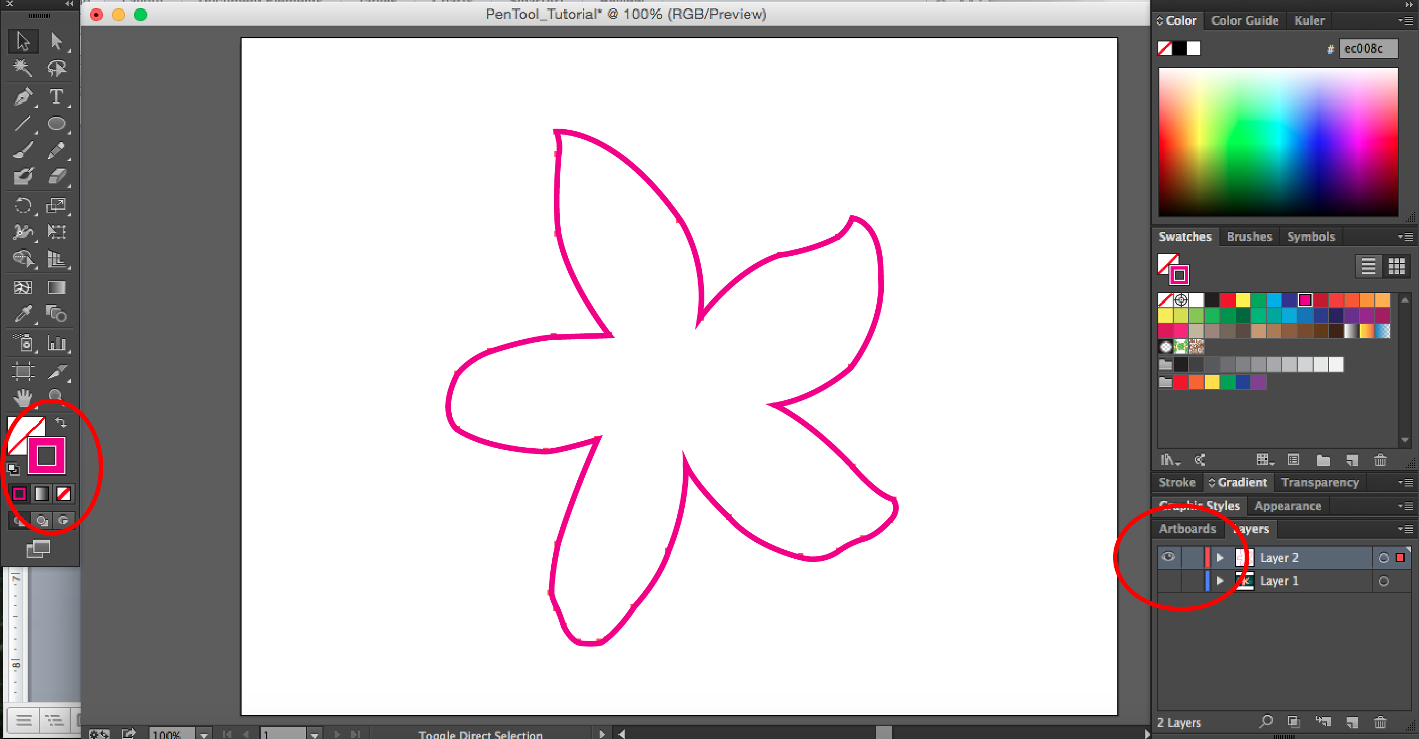Viewport: 1419px width, 739px height.
Task: Select the Ellipse tool
Action: pos(57,123)
